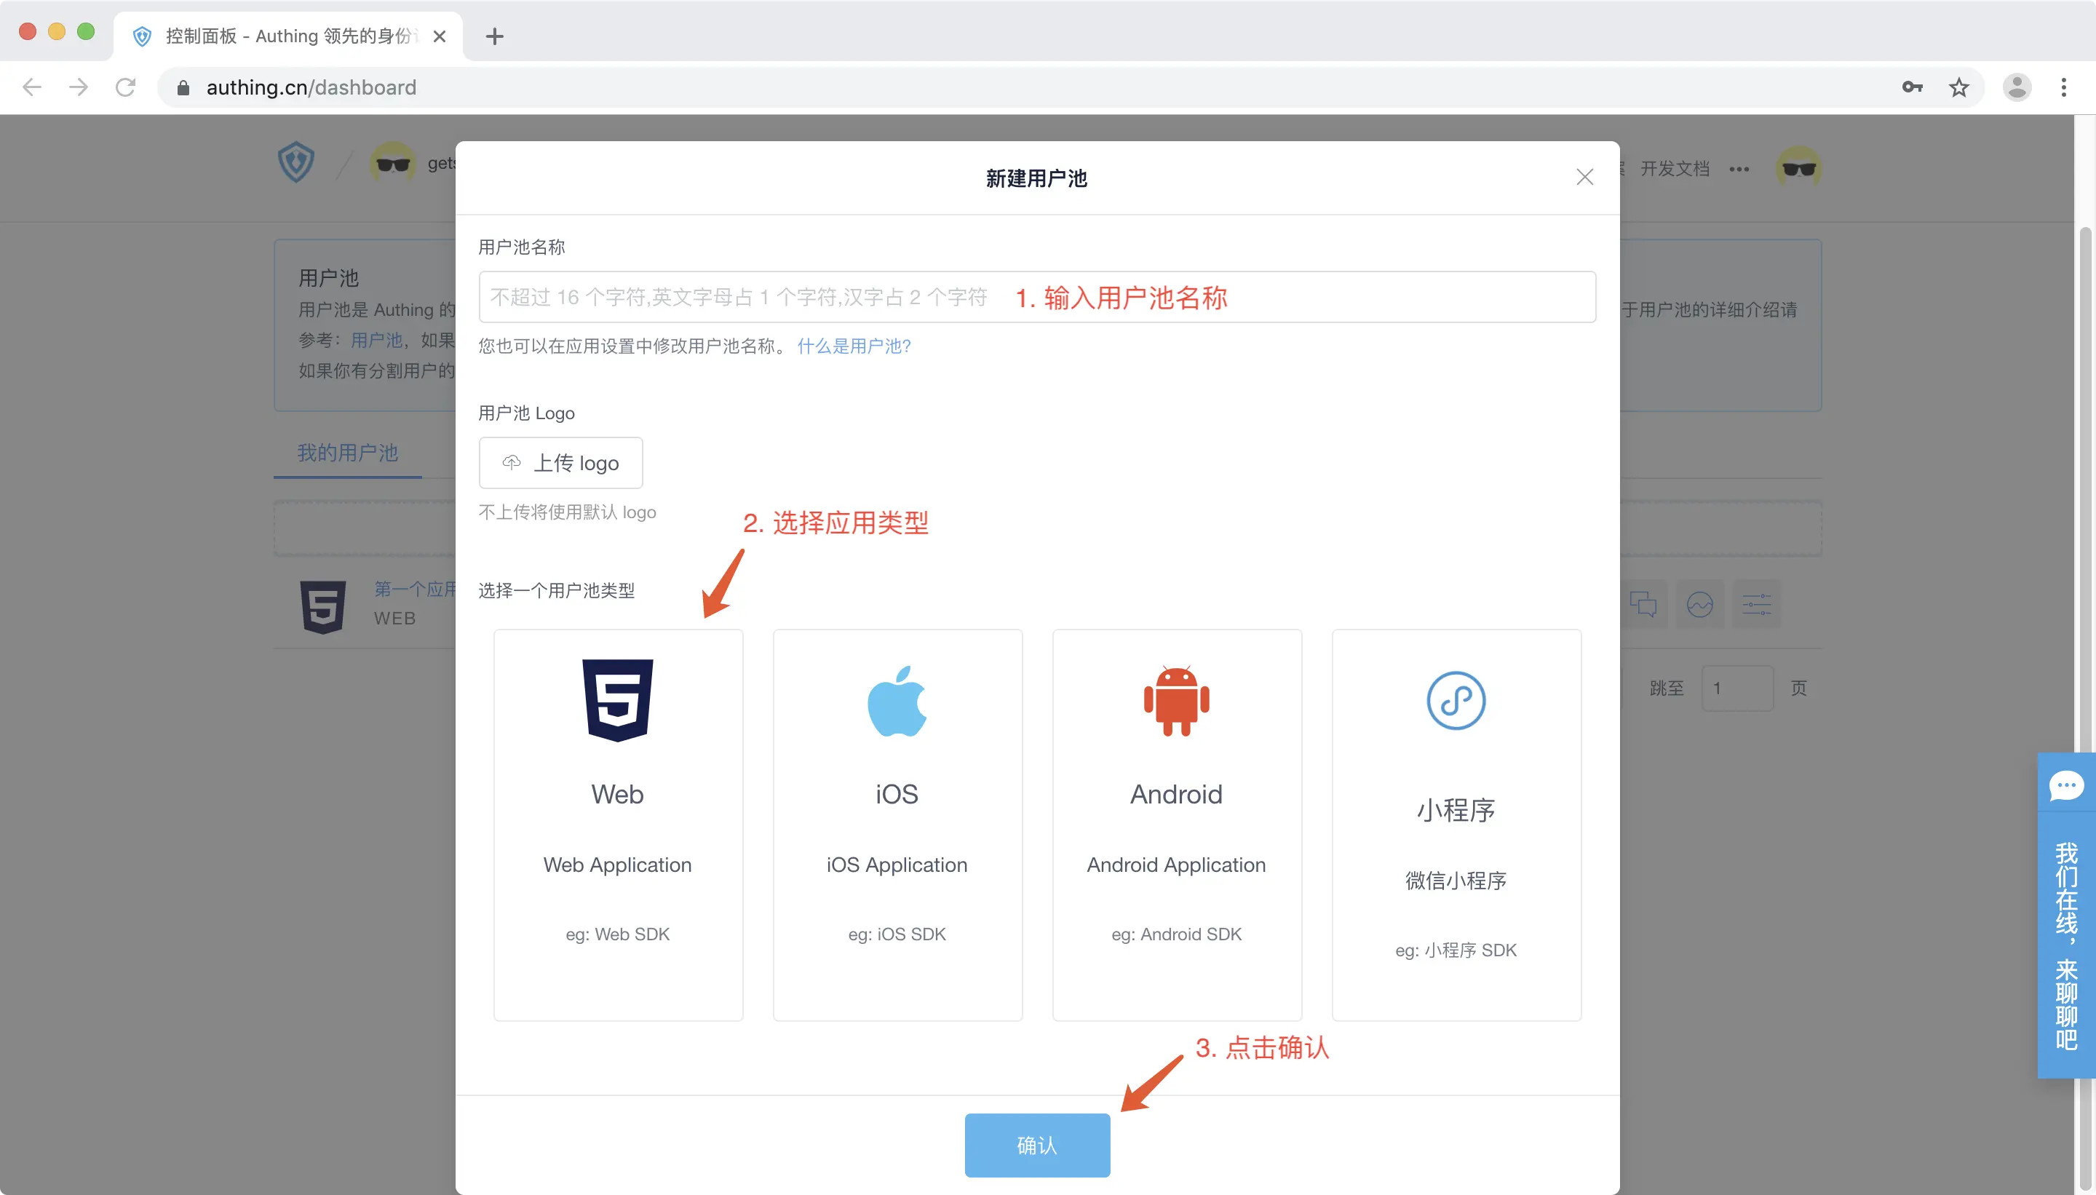
Task: Switch to the 我的用户池 tab
Action: click(x=347, y=452)
